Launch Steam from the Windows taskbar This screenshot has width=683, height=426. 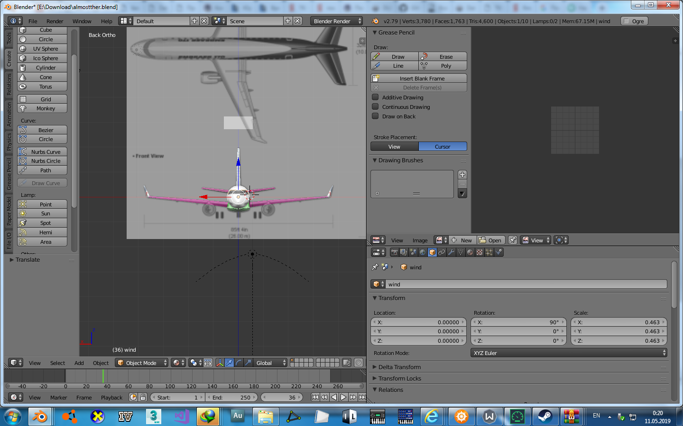pos(545,417)
